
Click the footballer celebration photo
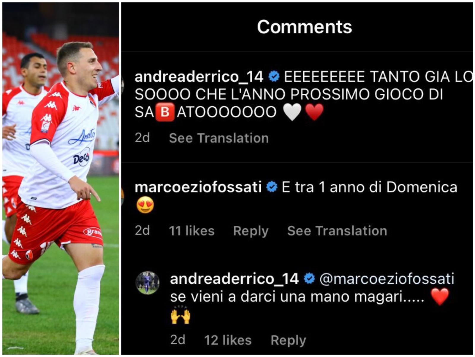61,179
